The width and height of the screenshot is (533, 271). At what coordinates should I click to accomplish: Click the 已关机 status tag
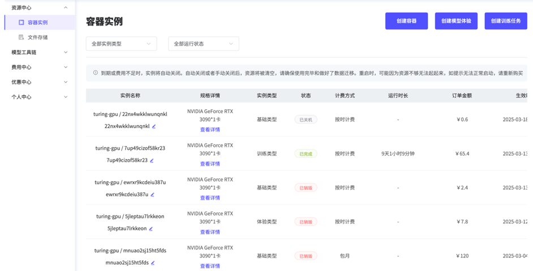click(x=306, y=119)
